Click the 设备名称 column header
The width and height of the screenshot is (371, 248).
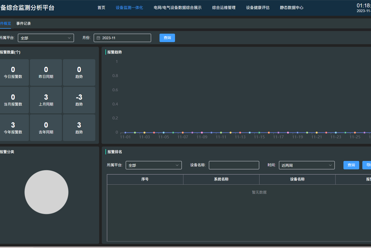(x=297, y=179)
